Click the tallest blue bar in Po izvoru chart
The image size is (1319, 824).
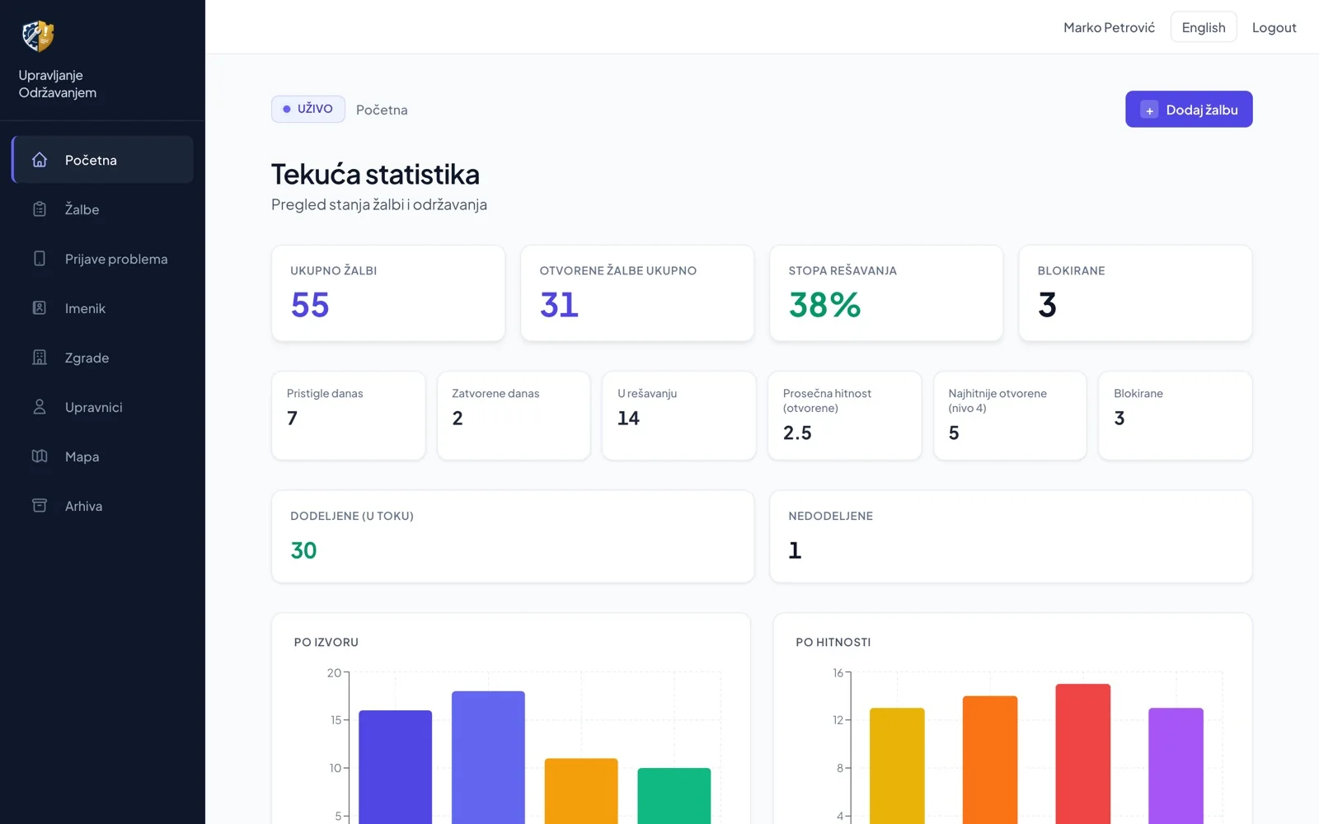(488, 757)
